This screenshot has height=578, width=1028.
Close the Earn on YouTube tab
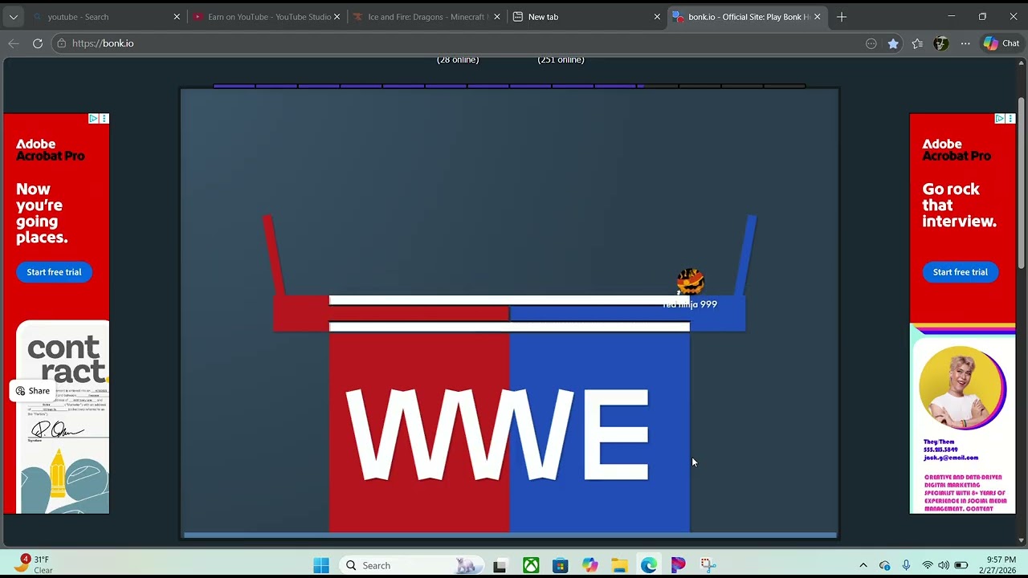pos(337,17)
